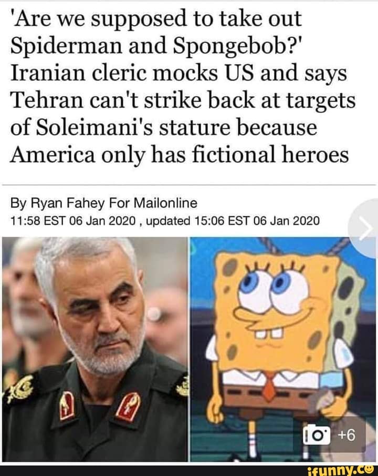378x476 pixels.
Task: Open gallery via the camera icon
Action: click(x=317, y=436)
